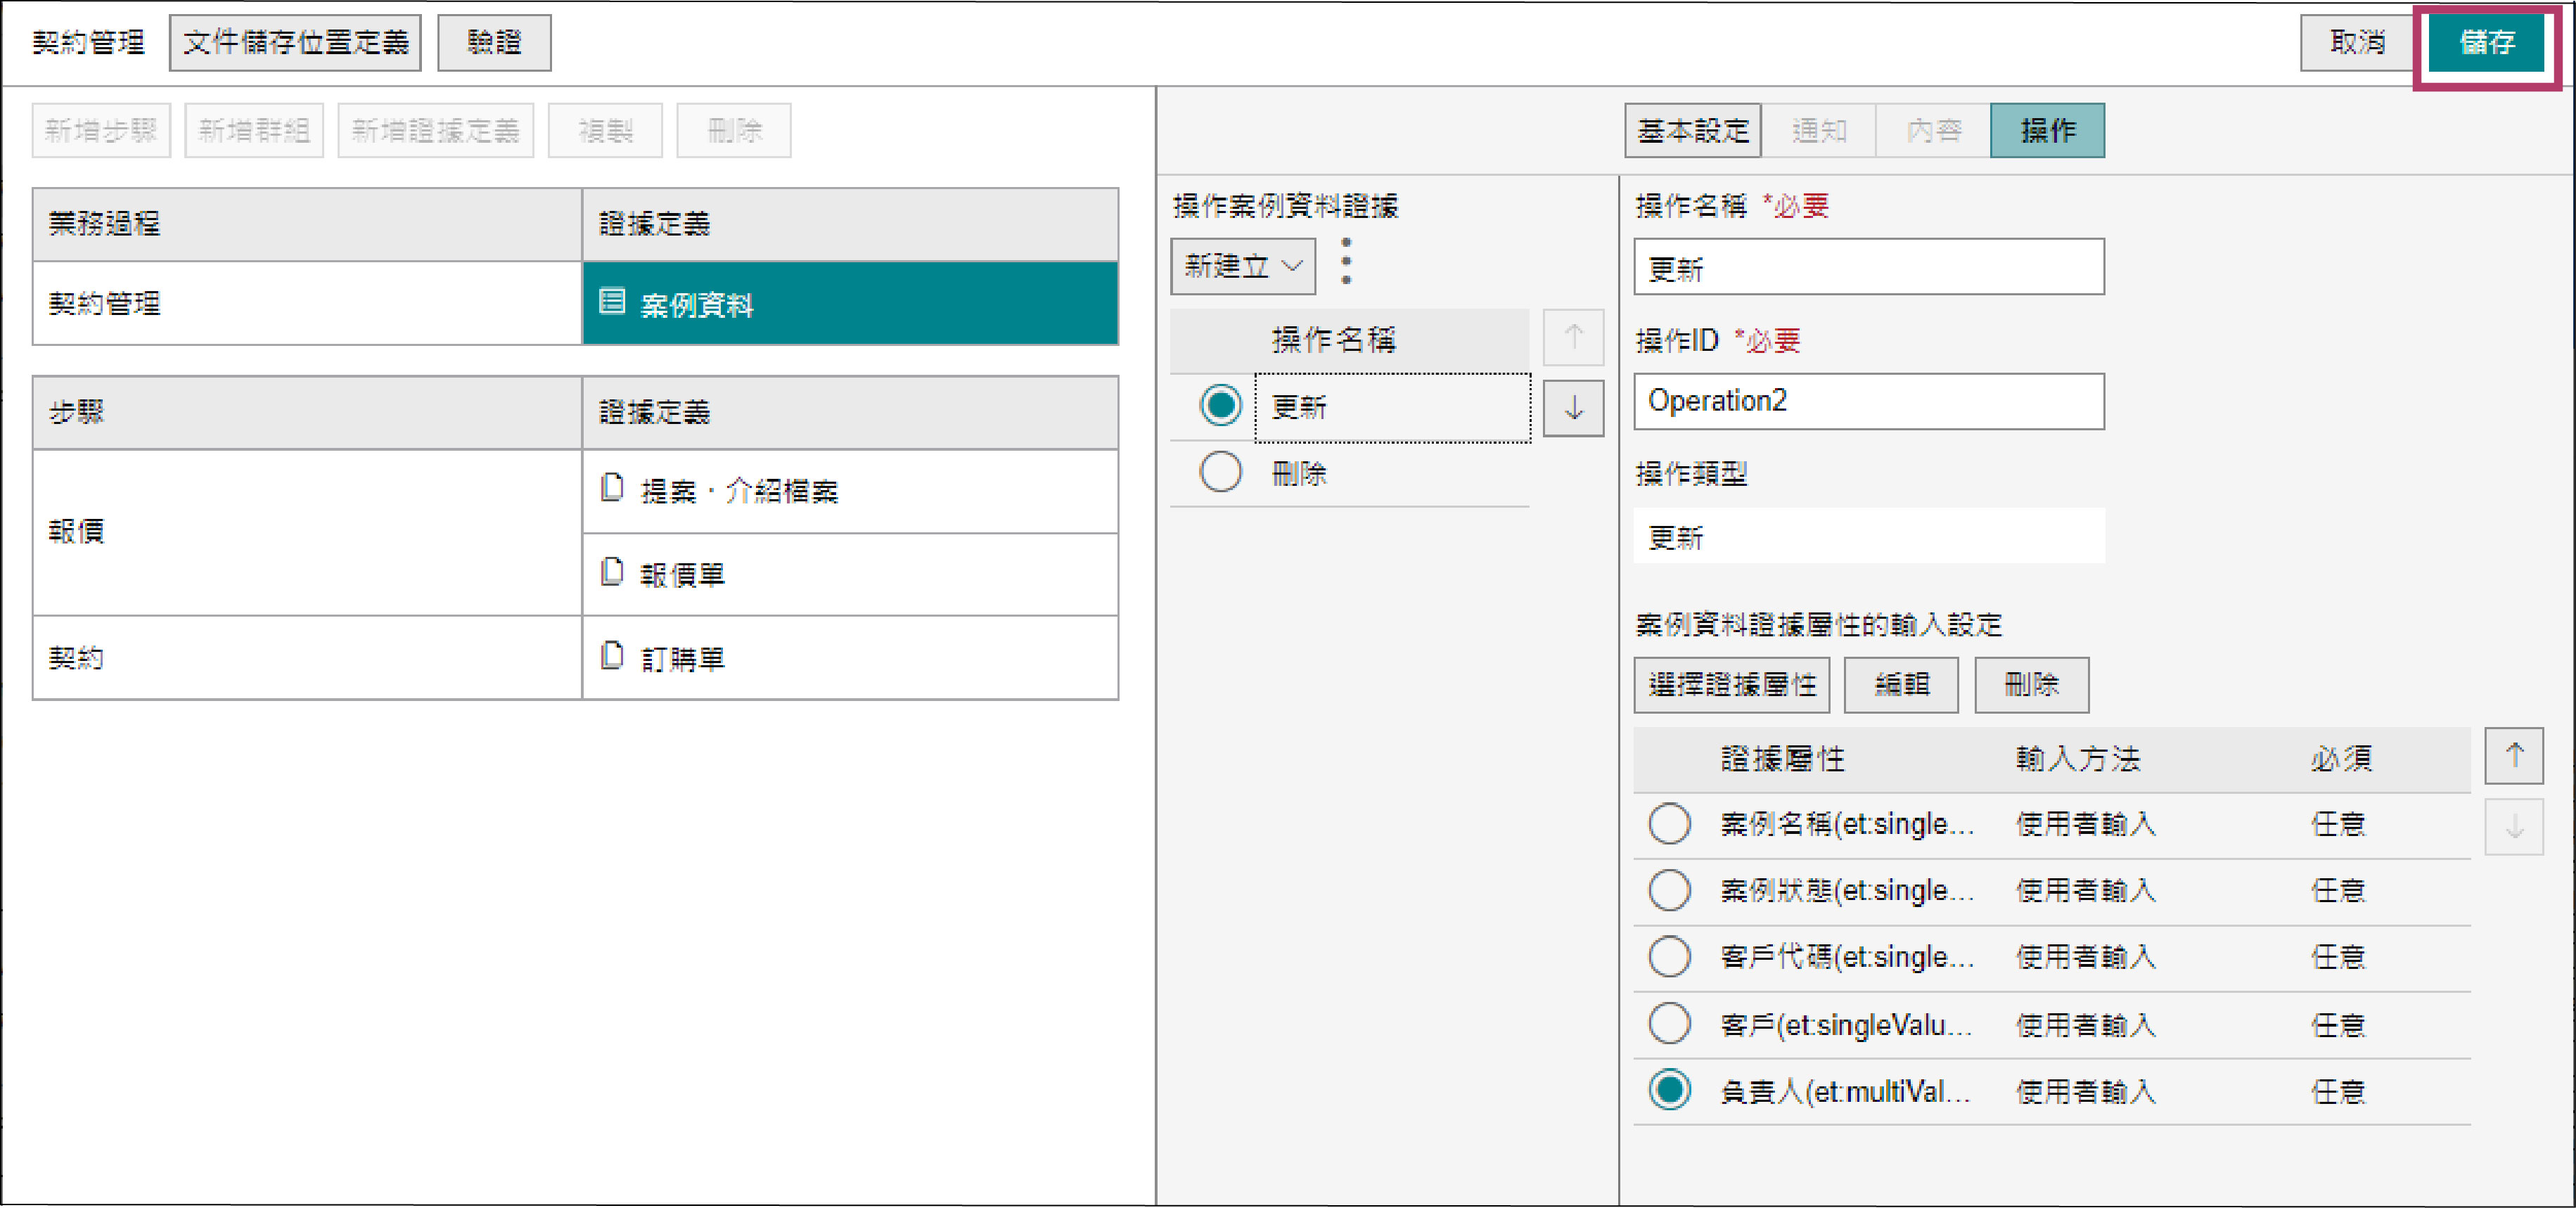Open 文件儲存位置定義 settings
Screen dimensions: 2576x1208
click(295, 42)
